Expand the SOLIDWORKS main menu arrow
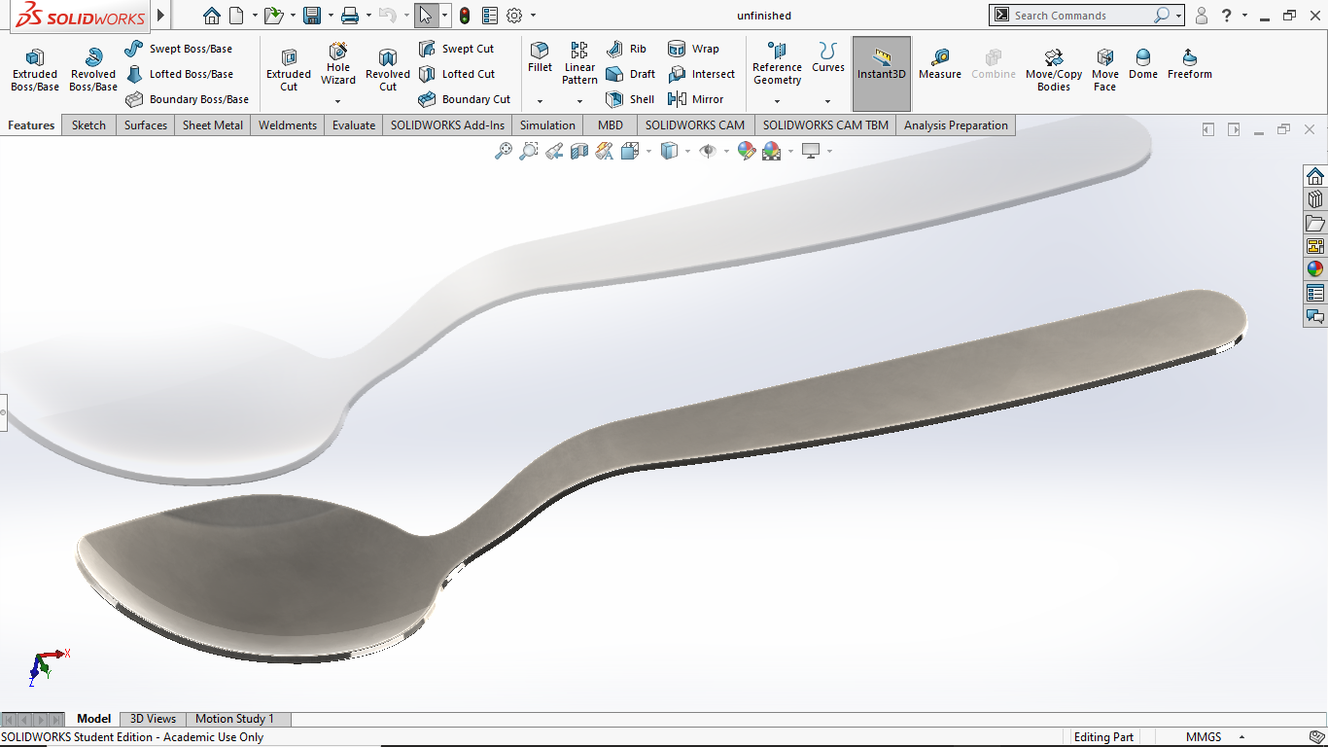This screenshot has width=1328, height=747. (x=161, y=16)
